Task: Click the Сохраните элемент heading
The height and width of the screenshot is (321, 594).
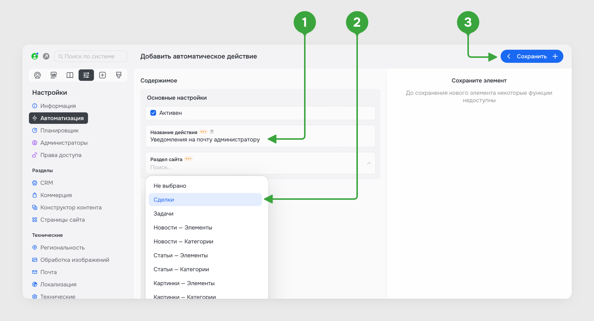Action: click(x=479, y=80)
